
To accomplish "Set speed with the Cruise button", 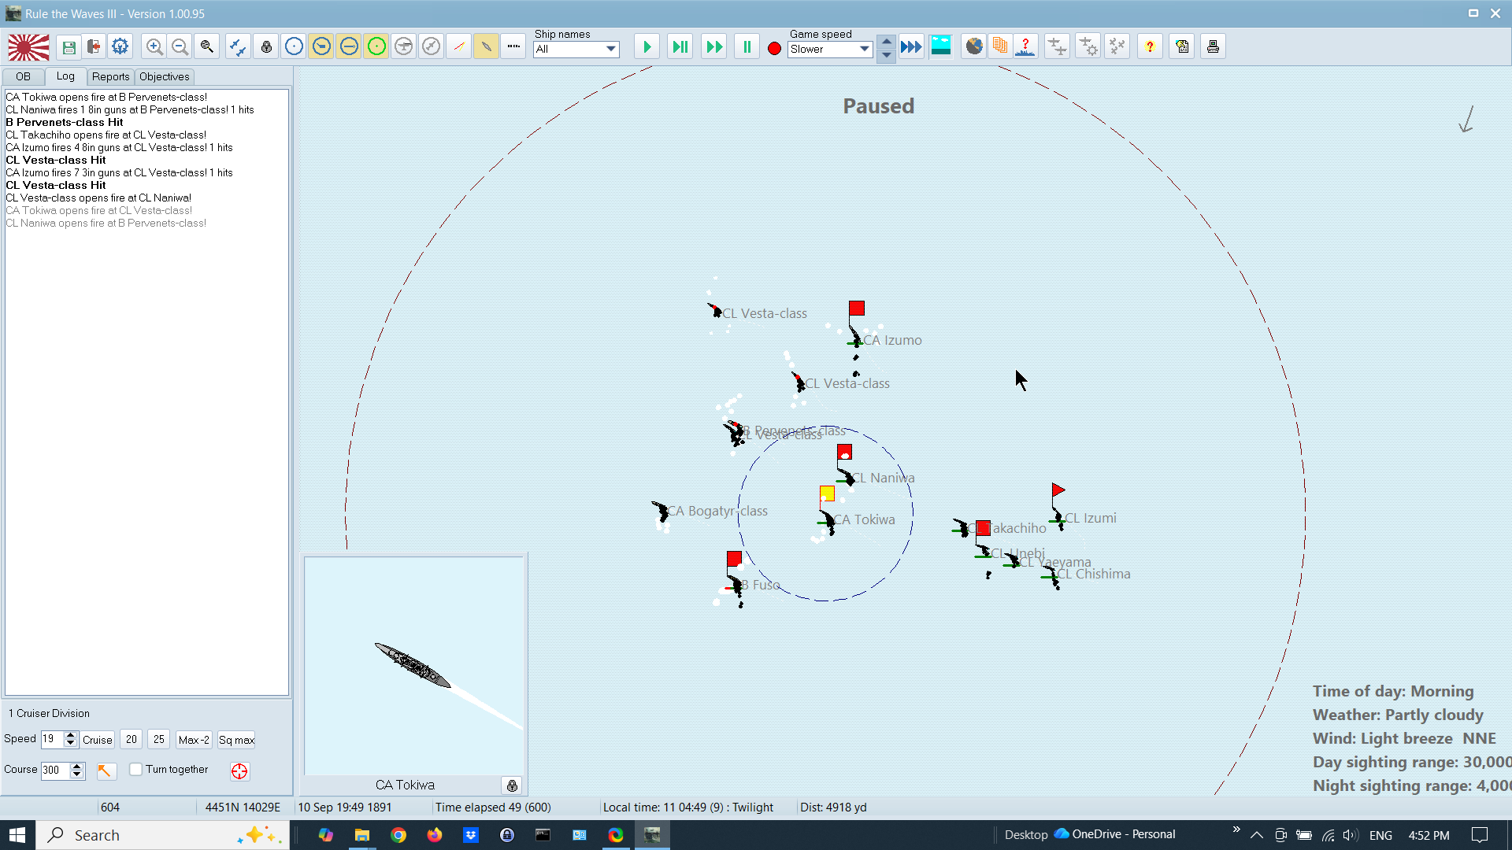I will [98, 740].
